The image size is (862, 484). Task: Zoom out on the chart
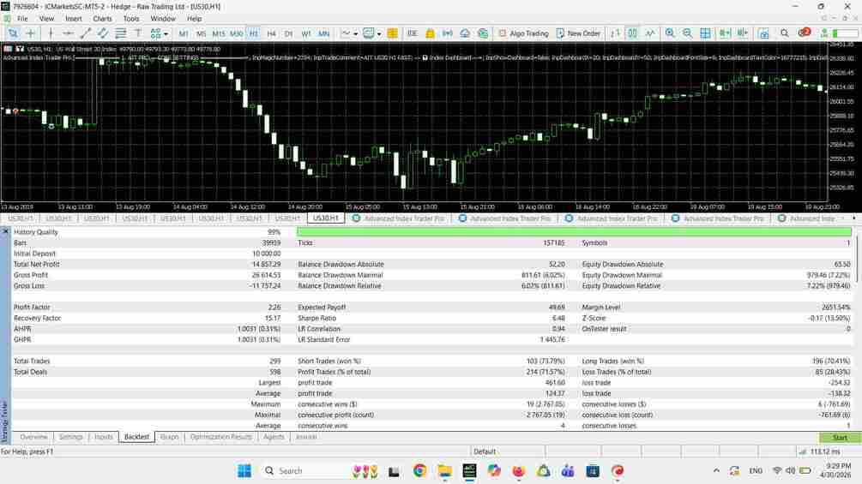[688, 33]
